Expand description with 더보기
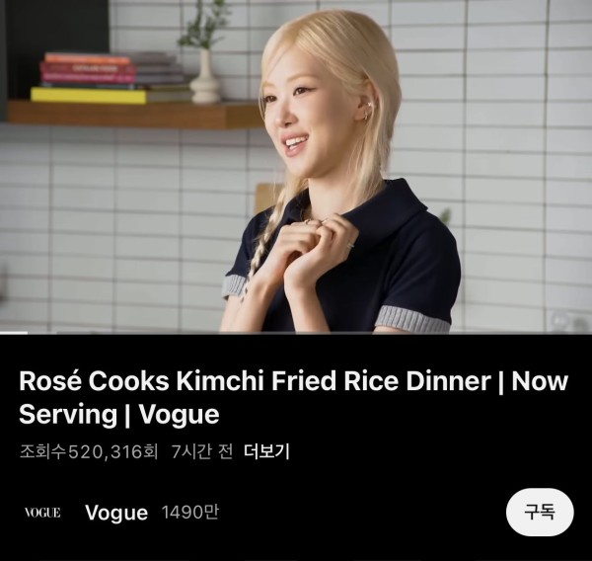Viewport: 592px width, 561px height. point(266,451)
